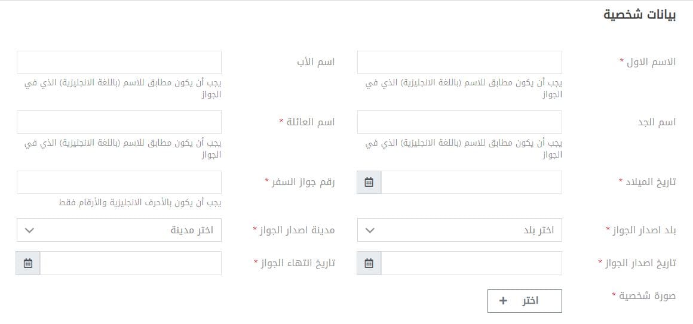This screenshot has height=324, width=693.
Task: Focus the family name field (اسم العائلة)
Action: click(119, 122)
